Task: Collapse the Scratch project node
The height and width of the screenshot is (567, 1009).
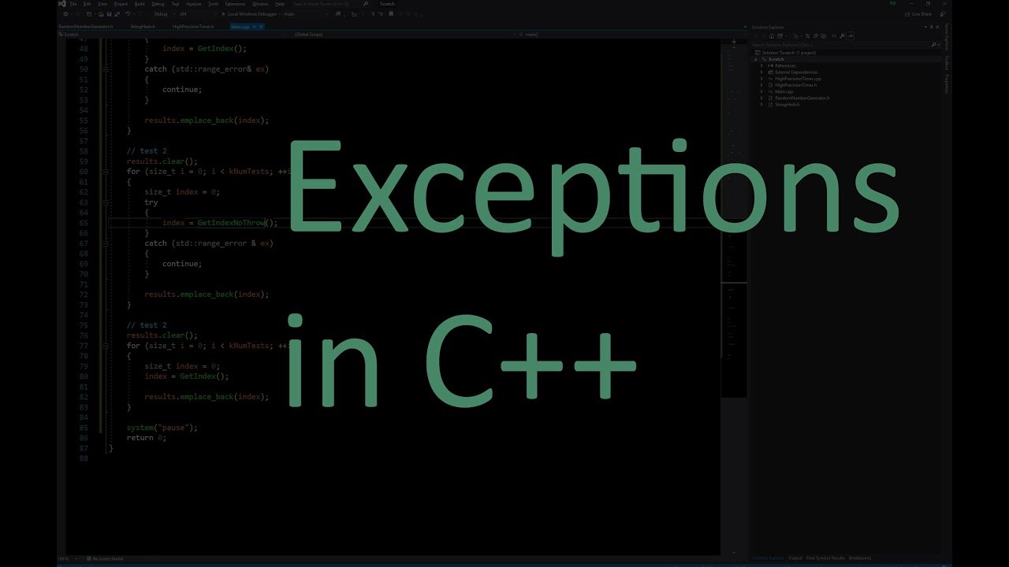Action: click(x=755, y=59)
